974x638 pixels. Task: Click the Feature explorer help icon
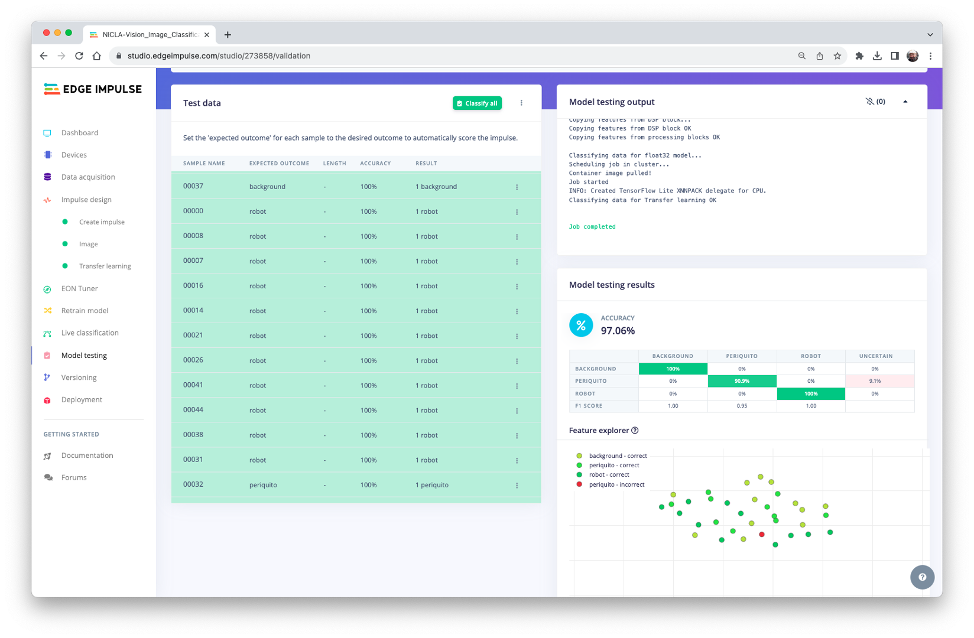(x=635, y=431)
